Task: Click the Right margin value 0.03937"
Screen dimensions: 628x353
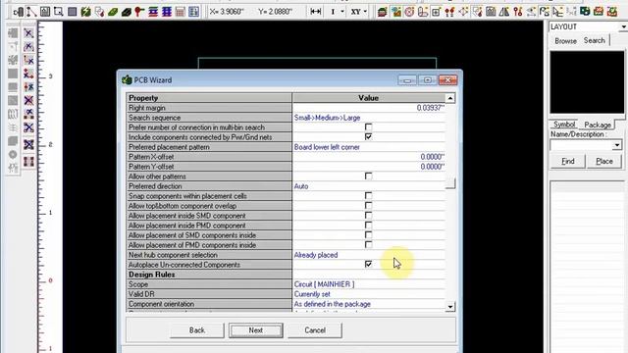Action: tap(369, 108)
